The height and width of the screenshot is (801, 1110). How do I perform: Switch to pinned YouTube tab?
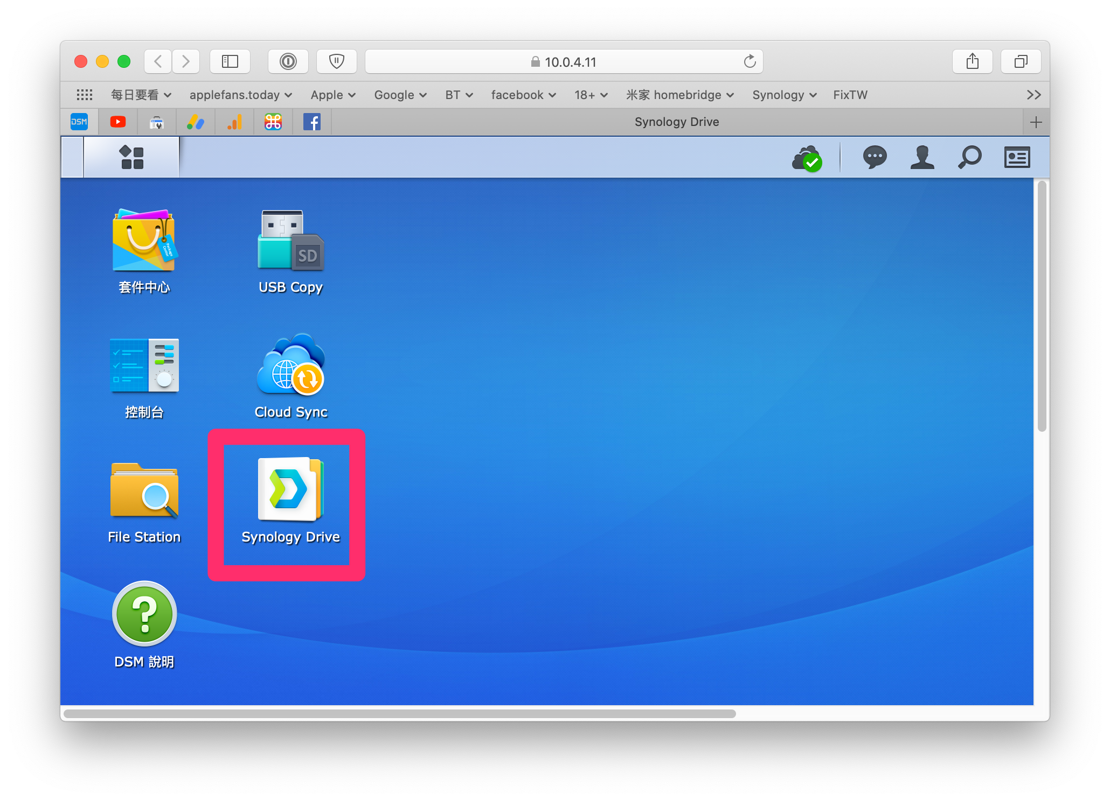click(x=118, y=122)
